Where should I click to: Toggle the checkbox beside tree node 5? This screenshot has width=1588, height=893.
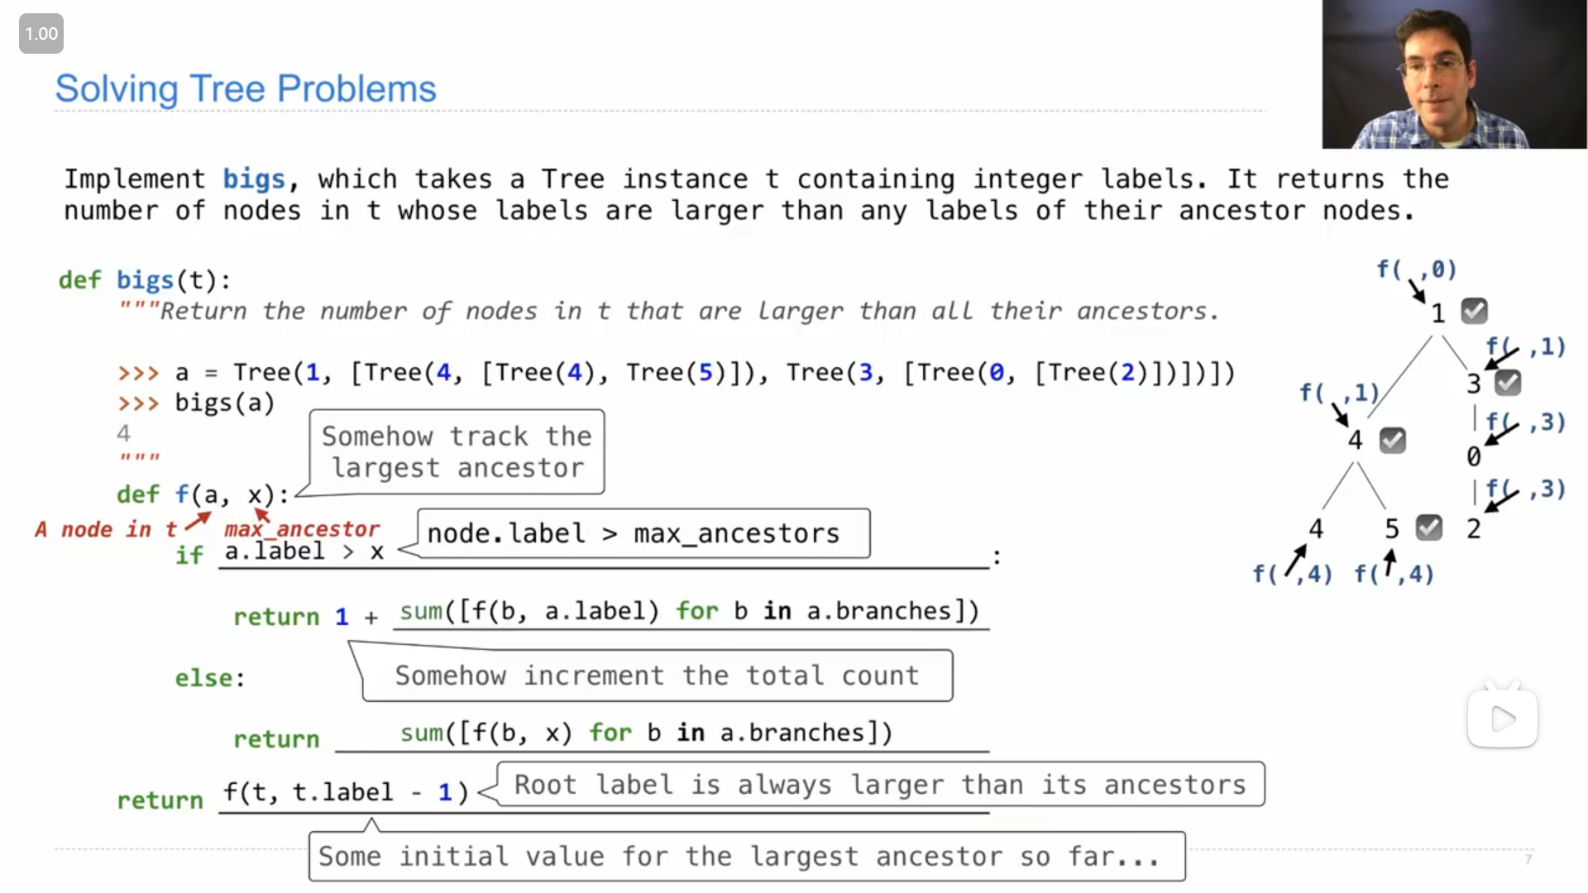click(x=1428, y=528)
